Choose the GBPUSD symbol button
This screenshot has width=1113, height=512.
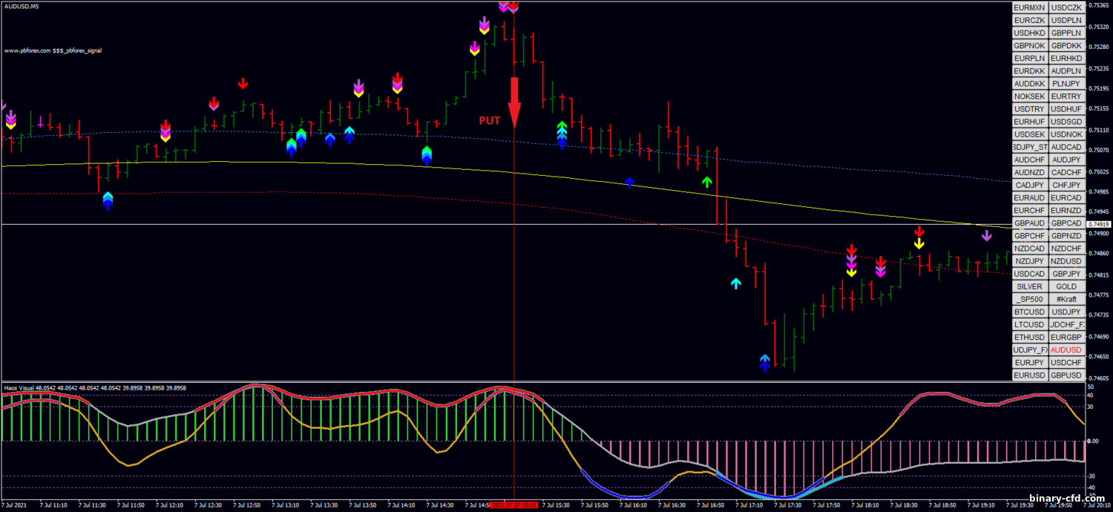(x=1066, y=375)
